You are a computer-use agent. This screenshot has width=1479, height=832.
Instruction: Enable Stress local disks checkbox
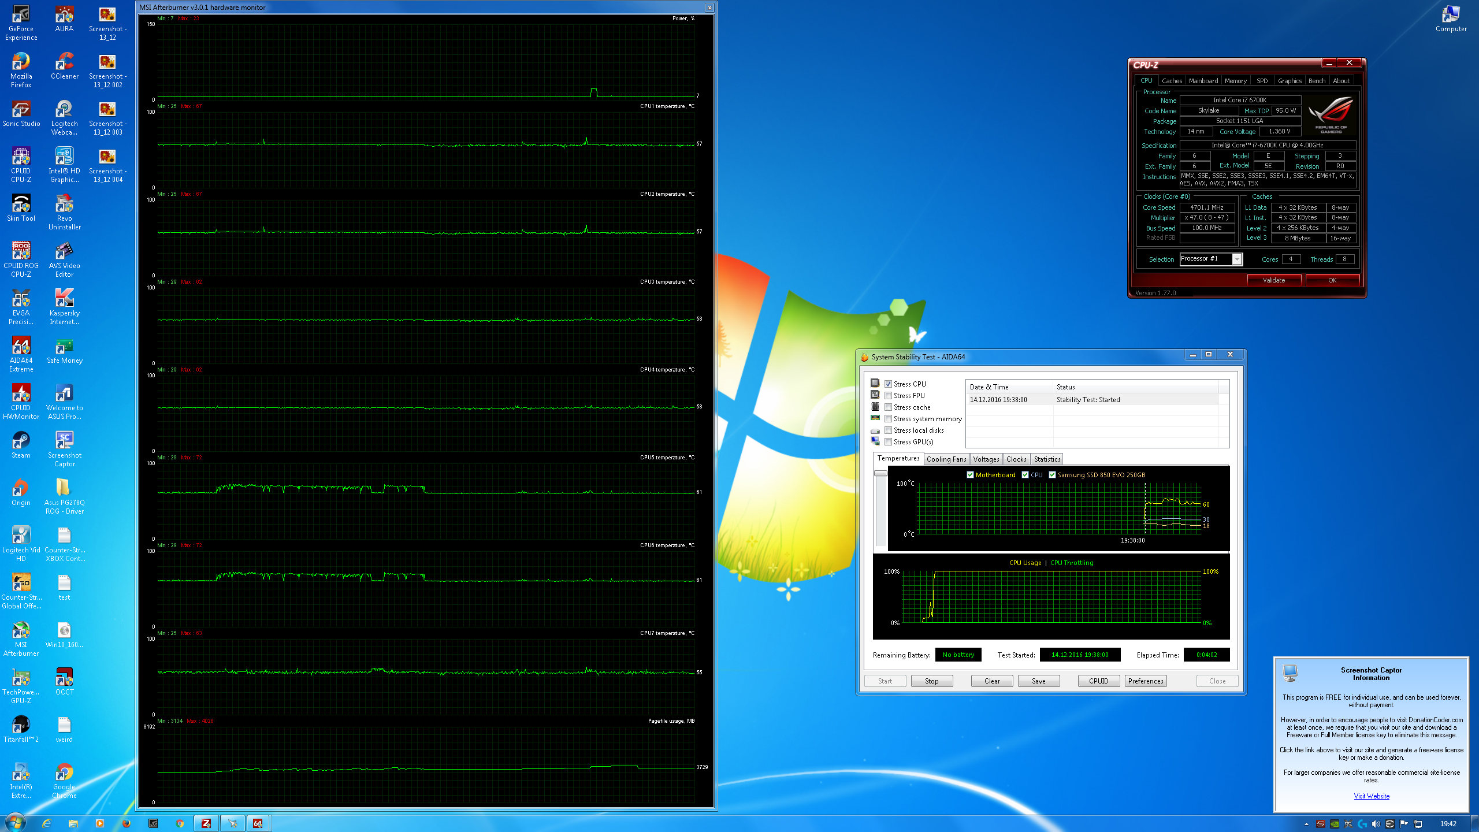point(889,430)
